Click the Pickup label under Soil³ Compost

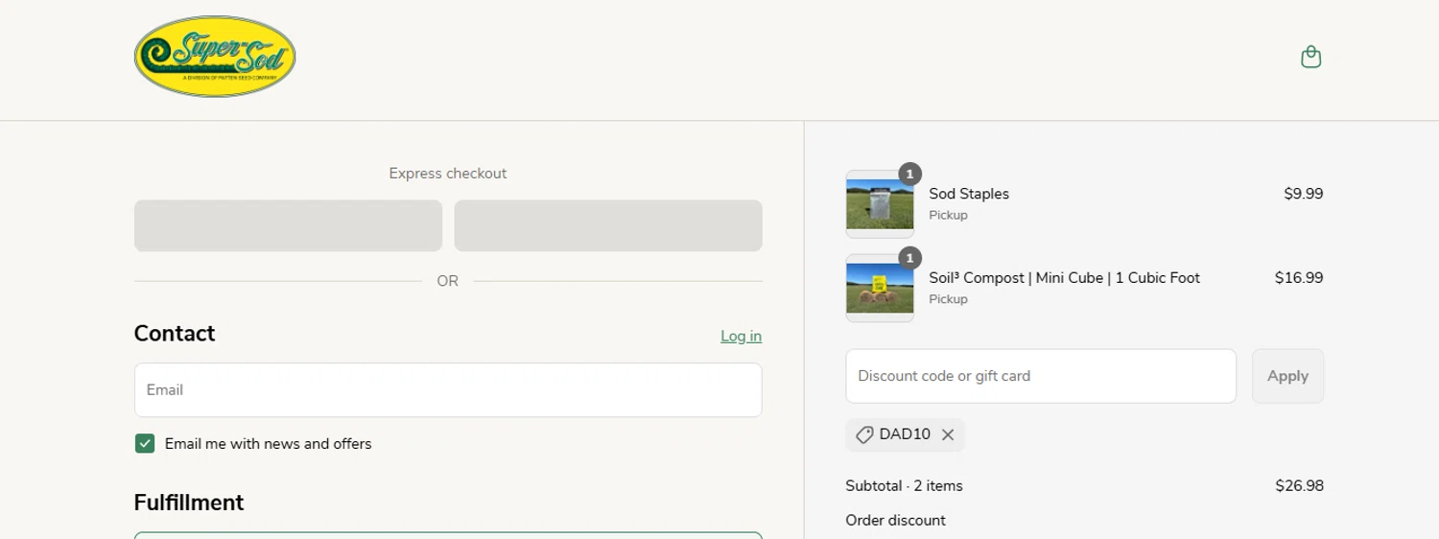[948, 299]
